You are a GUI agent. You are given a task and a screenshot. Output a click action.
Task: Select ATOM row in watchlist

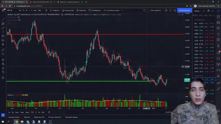(x=204, y=72)
